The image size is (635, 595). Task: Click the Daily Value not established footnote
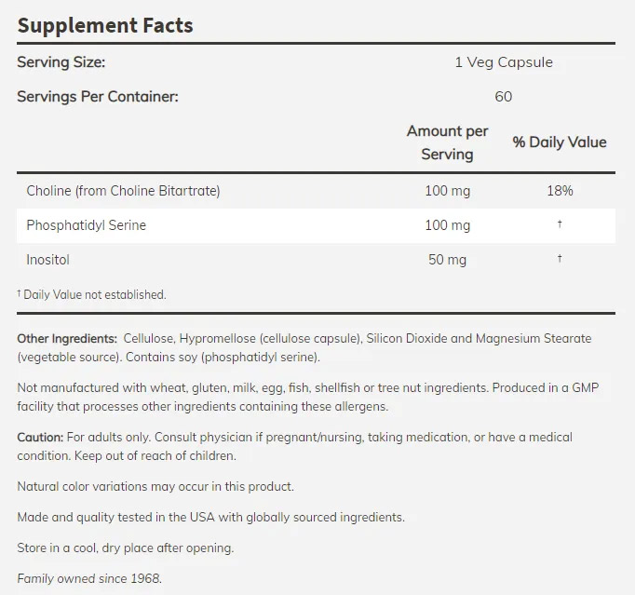92,294
